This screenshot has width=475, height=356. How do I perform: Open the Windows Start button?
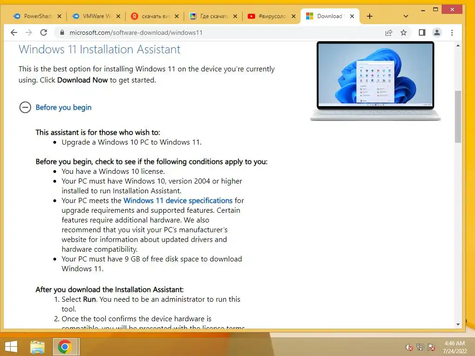point(11,347)
